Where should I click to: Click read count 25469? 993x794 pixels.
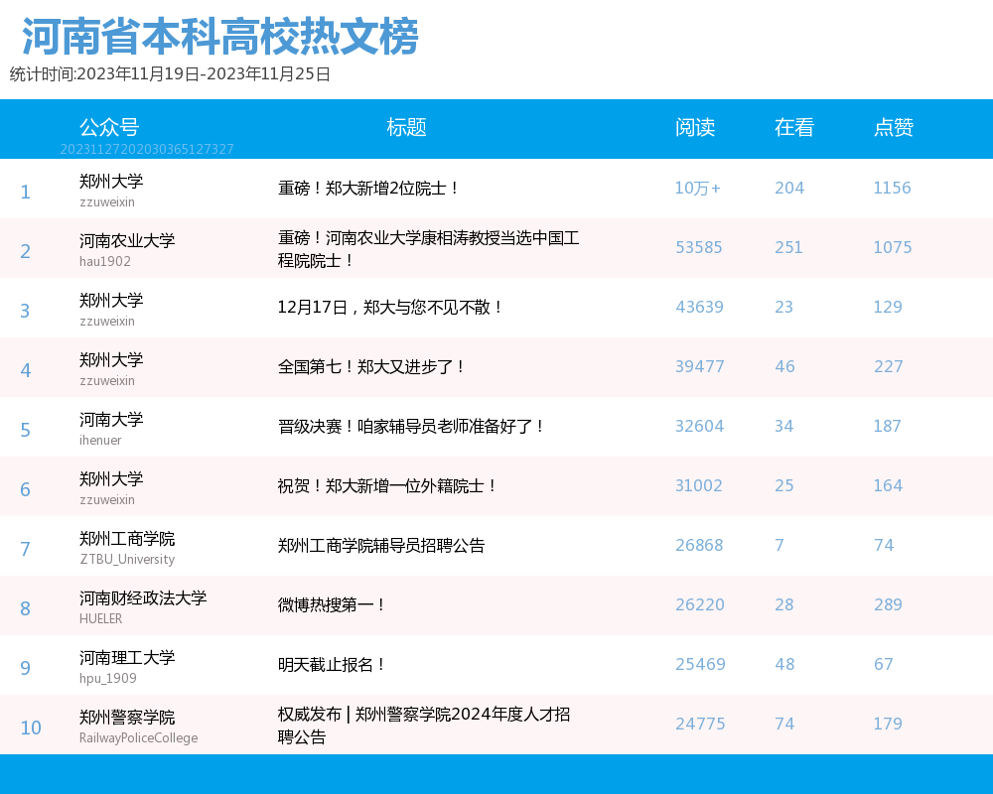coord(700,664)
